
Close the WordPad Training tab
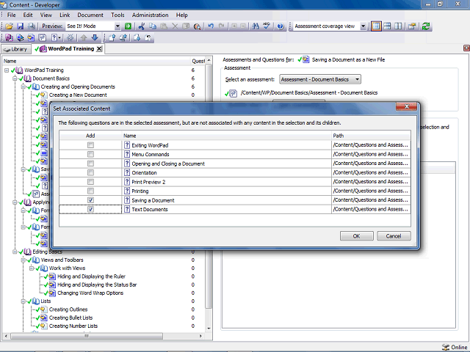pyautogui.click(x=99, y=49)
